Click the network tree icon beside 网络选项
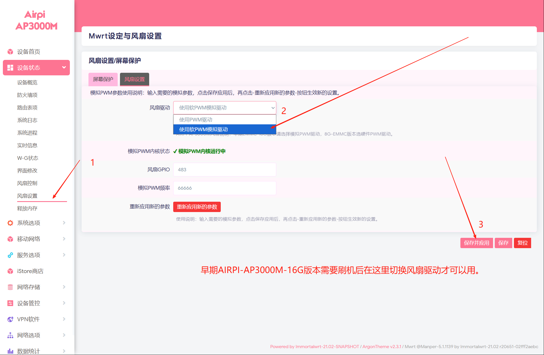Screen dimensions: 544x355 pyautogui.click(x=10, y=335)
